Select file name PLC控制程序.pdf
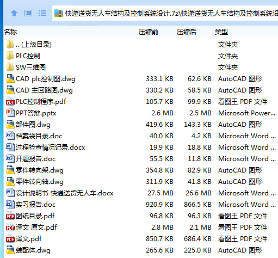The width and height of the screenshot is (278, 258). (41, 102)
